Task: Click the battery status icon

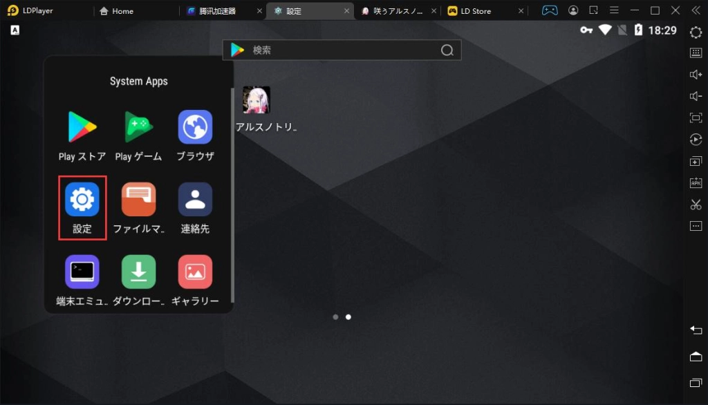Action: click(x=638, y=30)
